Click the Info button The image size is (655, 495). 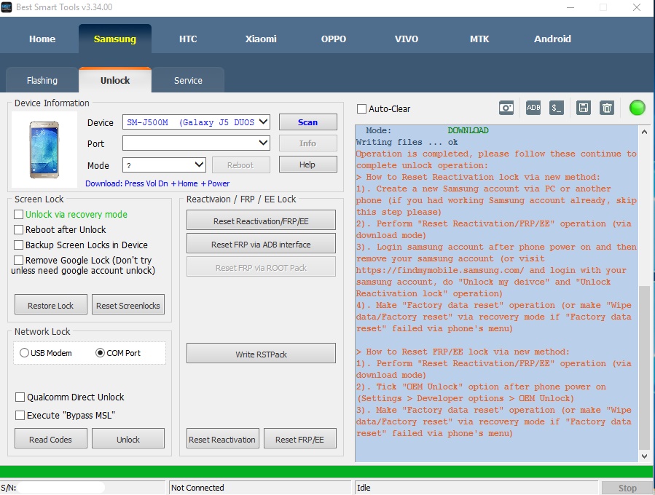[308, 143]
